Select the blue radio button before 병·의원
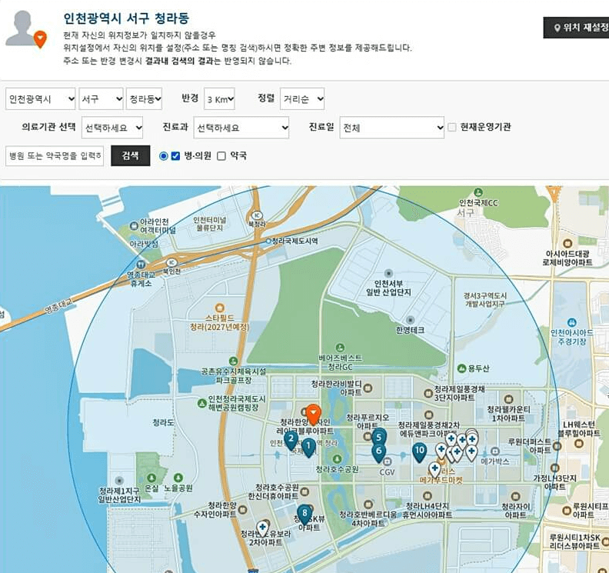 (164, 156)
